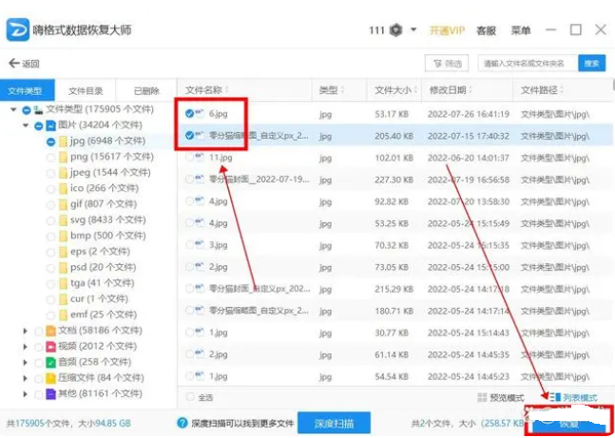Check the 11.jpg file checkbox
615x438 pixels.
coord(190,158)
